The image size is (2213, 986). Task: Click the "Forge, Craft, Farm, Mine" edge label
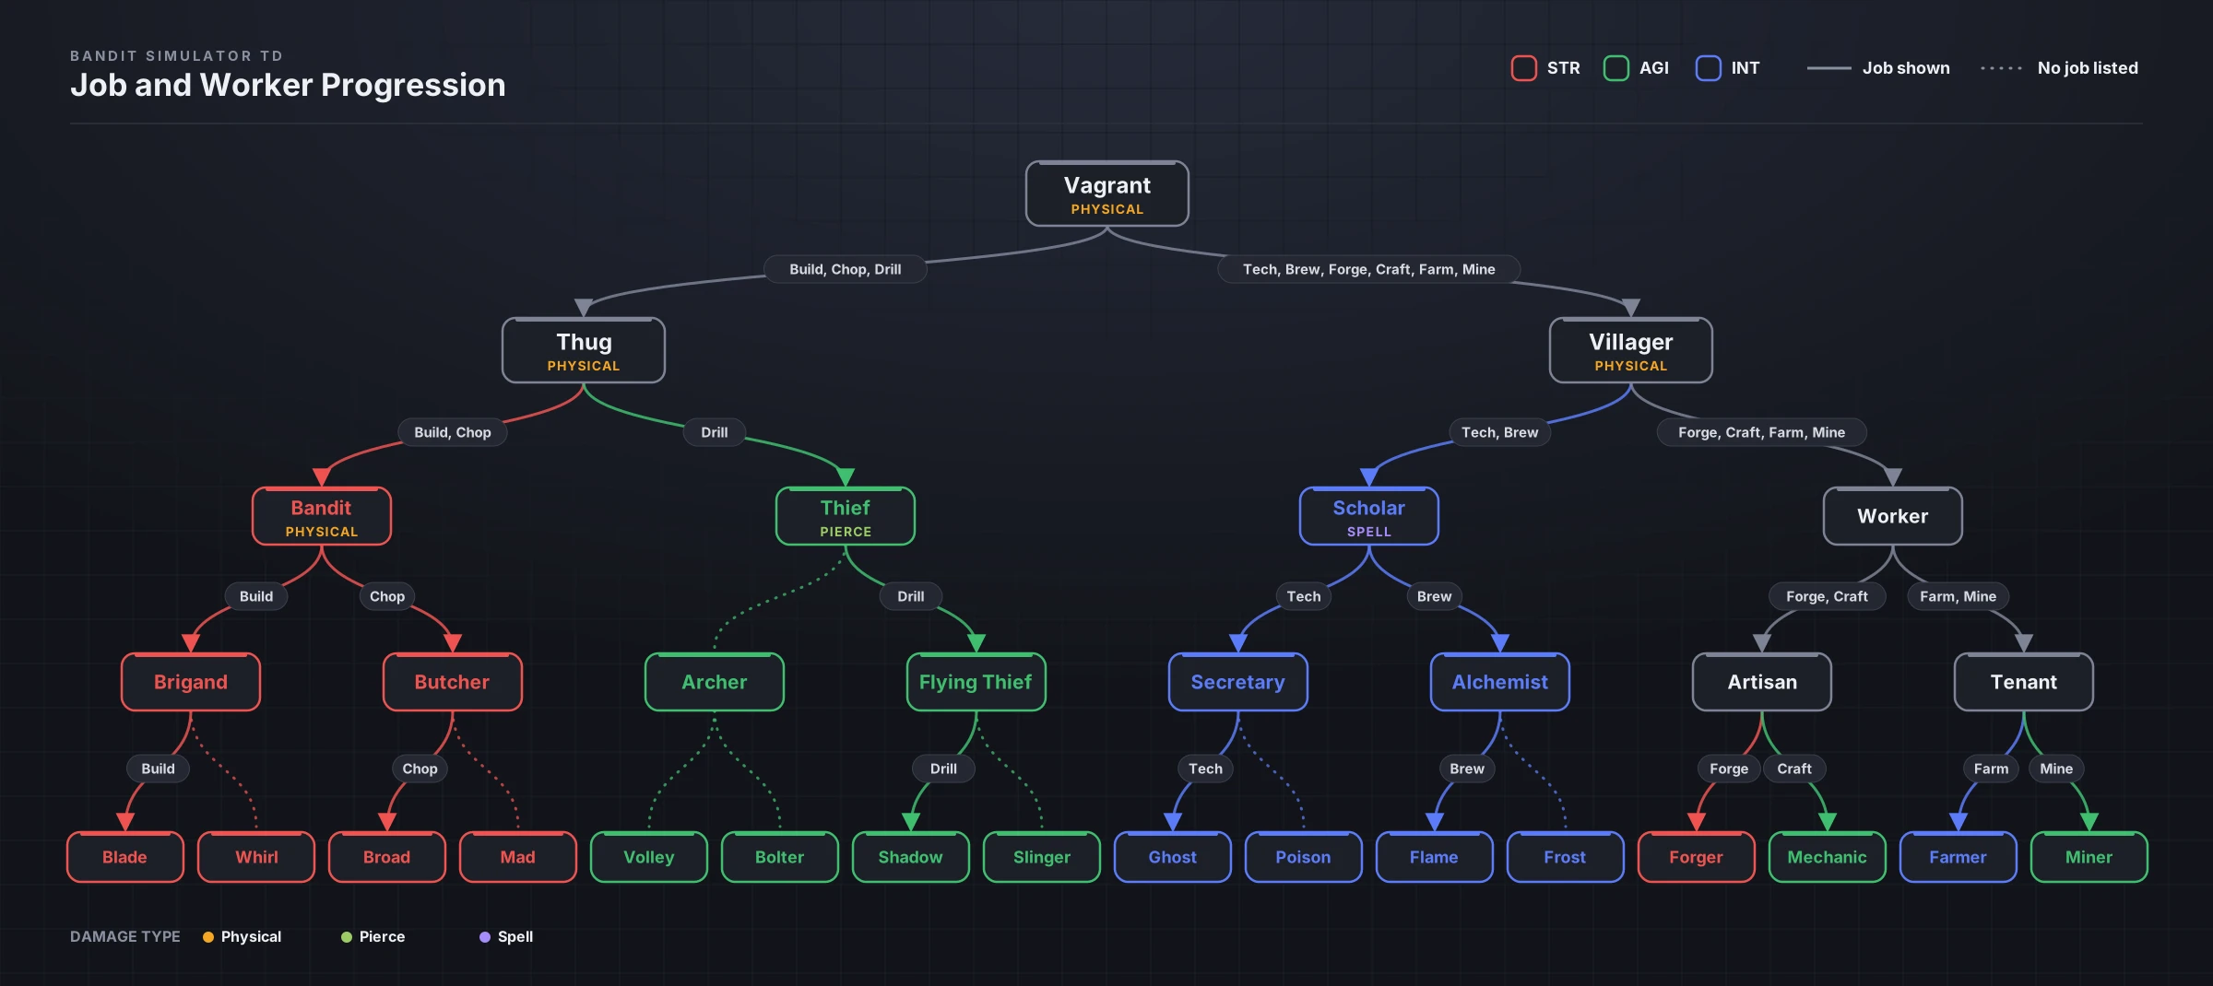(1762, 432)
